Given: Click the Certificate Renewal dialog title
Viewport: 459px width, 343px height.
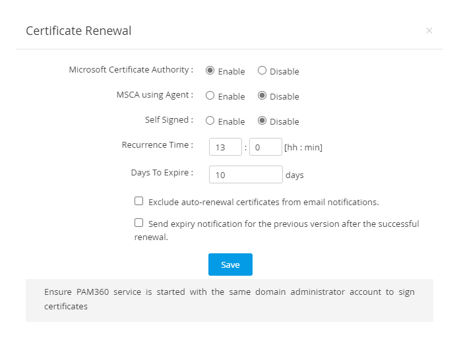Looking at the screenshot, I should click(78, 31).
